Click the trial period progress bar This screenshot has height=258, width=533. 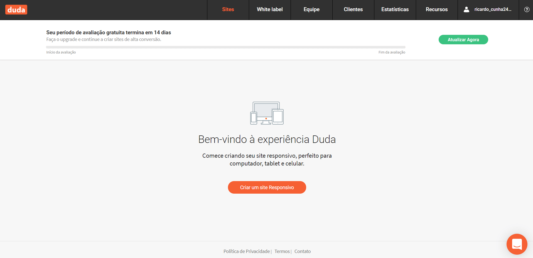(x=226, y=47)
